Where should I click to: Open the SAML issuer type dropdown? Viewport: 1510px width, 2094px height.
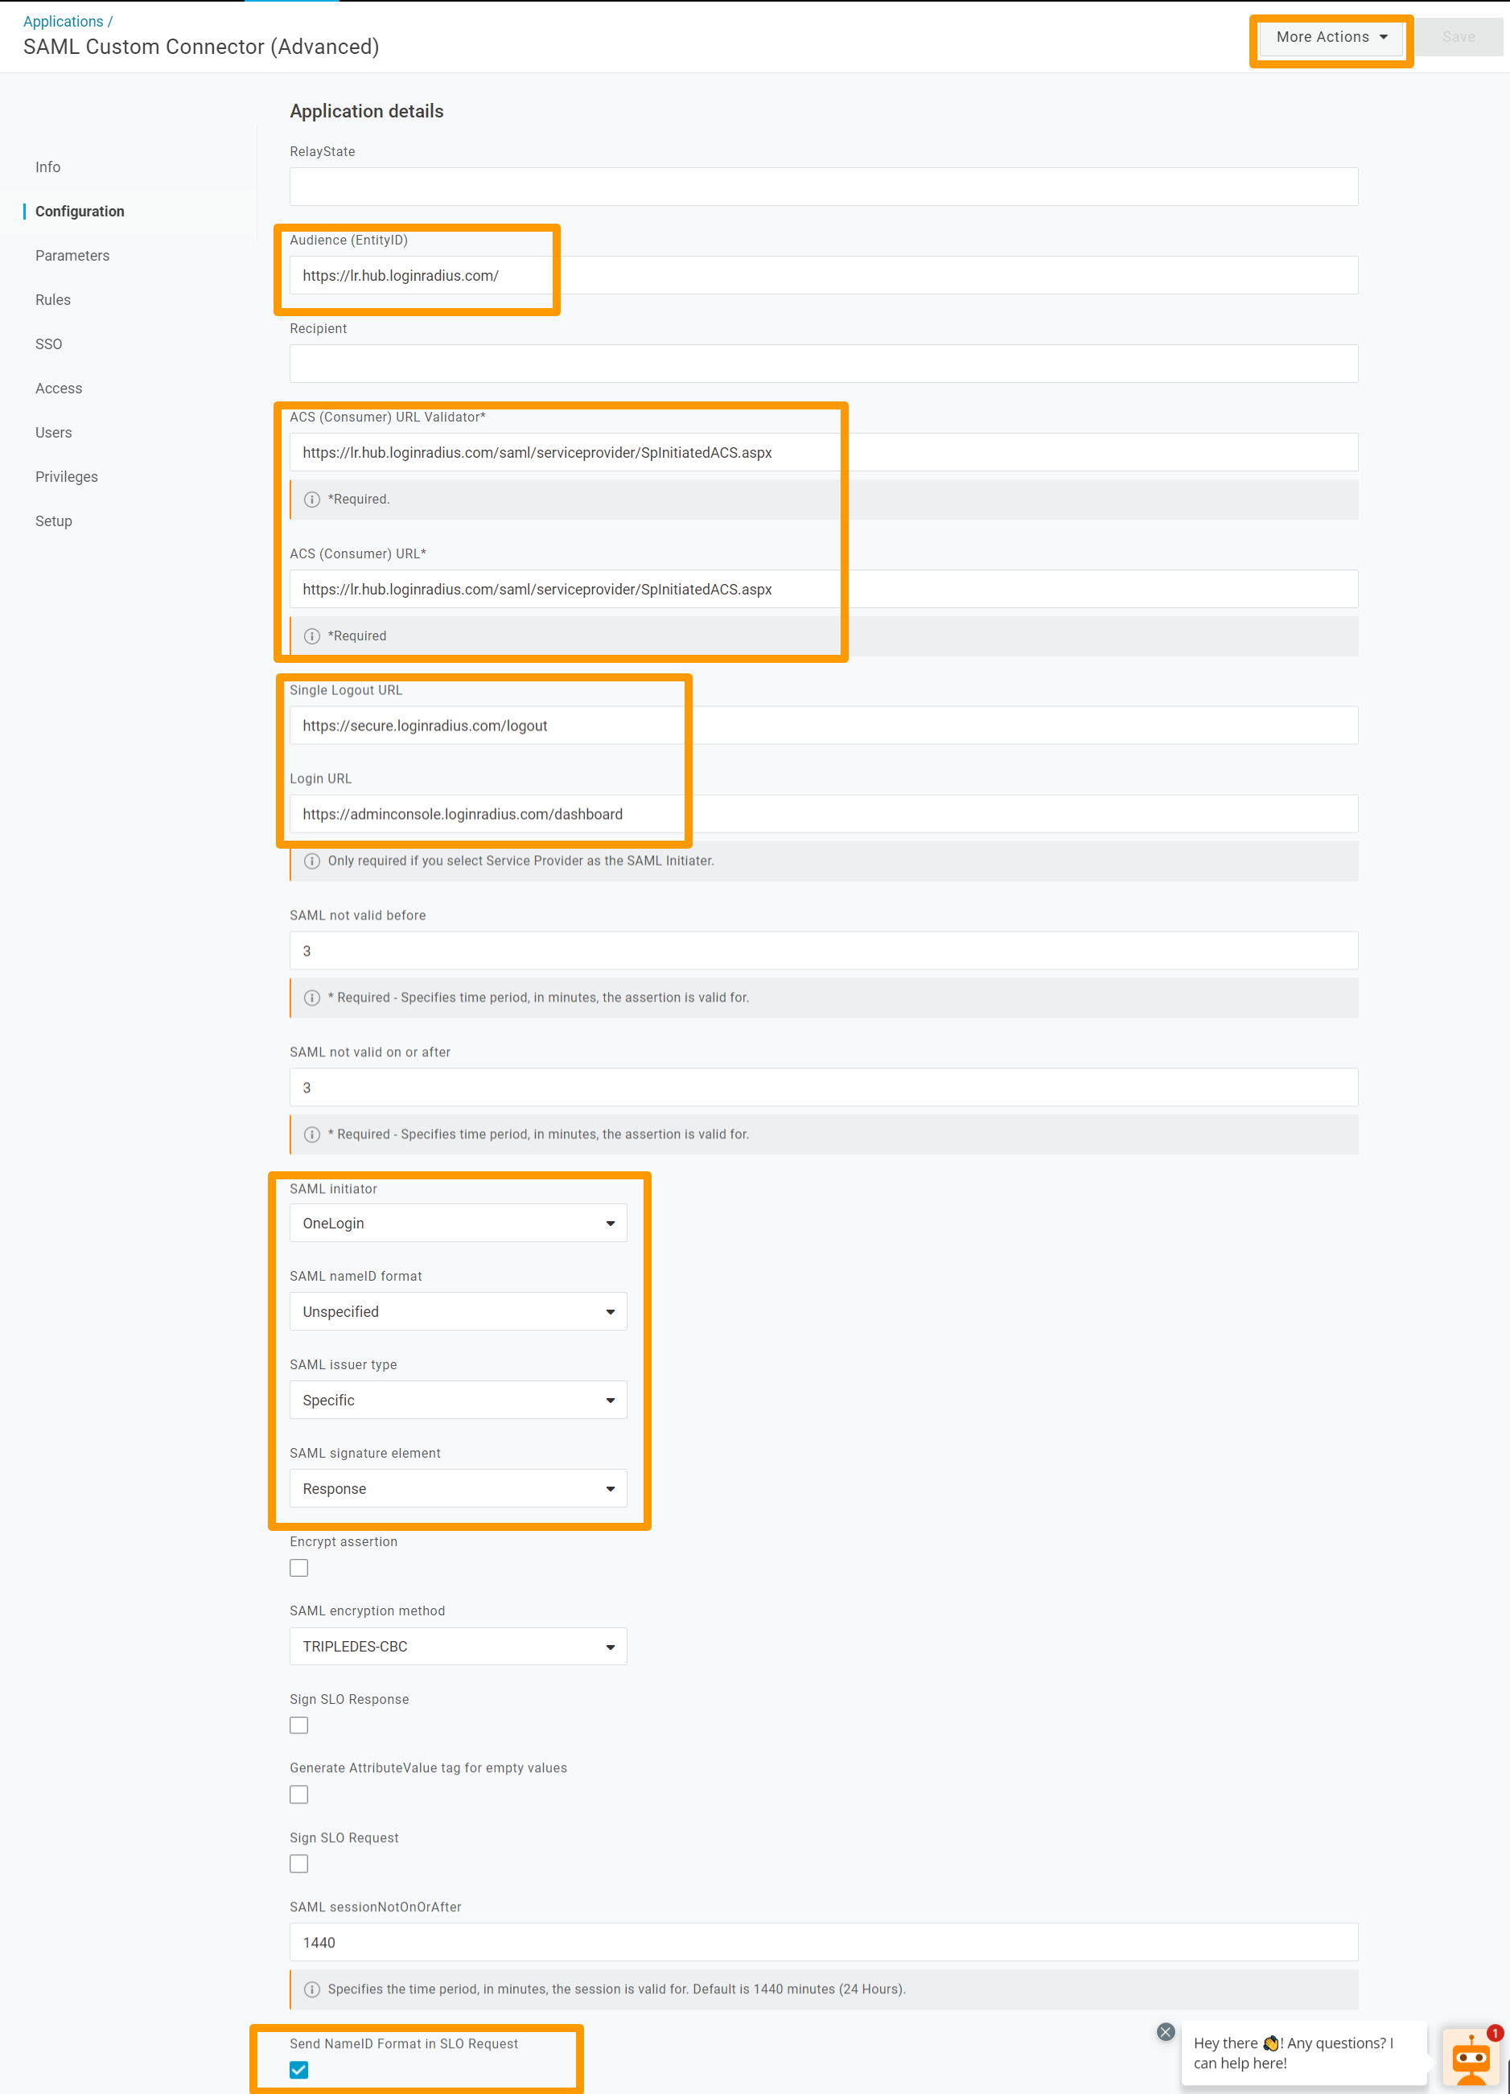[x=457, y=1400]
